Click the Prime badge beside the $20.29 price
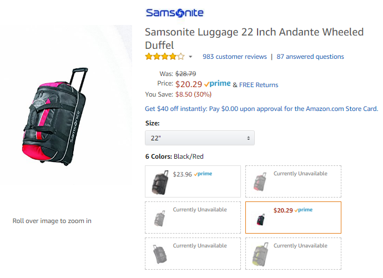This screenshot has height=278, width=383. (x=217, y=84)
